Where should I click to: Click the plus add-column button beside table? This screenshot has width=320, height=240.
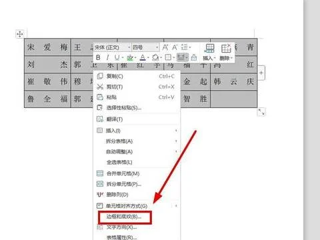(x=261, y=73)
